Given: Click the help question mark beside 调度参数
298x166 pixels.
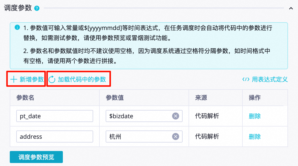Looking at the screenshot, I should pos(37,8).
